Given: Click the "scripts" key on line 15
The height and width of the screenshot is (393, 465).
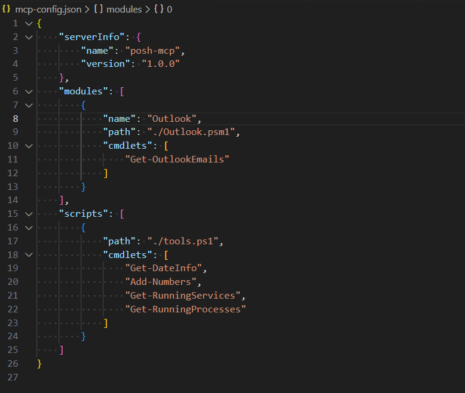Looking at the screenshot, I should [x=83, y=214].
